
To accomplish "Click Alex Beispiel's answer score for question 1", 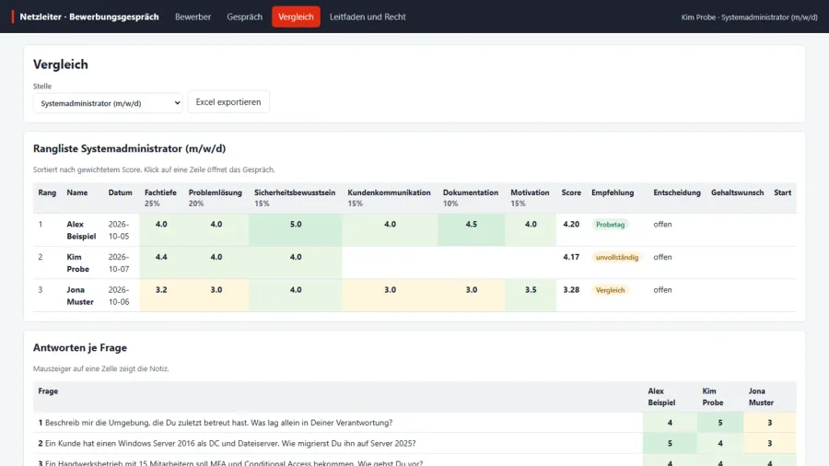I will point(670,423).
